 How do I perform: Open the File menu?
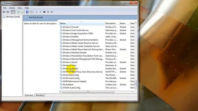pos(5,8)
